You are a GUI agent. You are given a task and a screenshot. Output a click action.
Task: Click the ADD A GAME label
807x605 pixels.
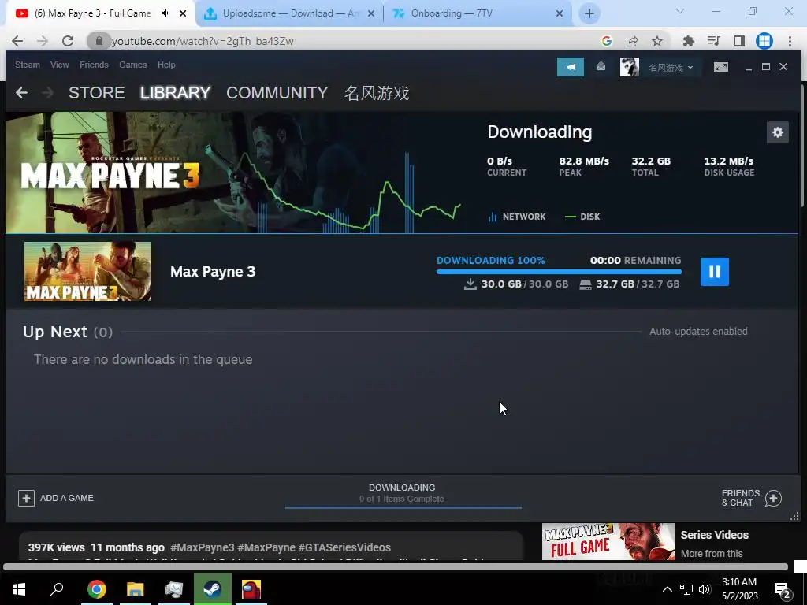[67, 498]
